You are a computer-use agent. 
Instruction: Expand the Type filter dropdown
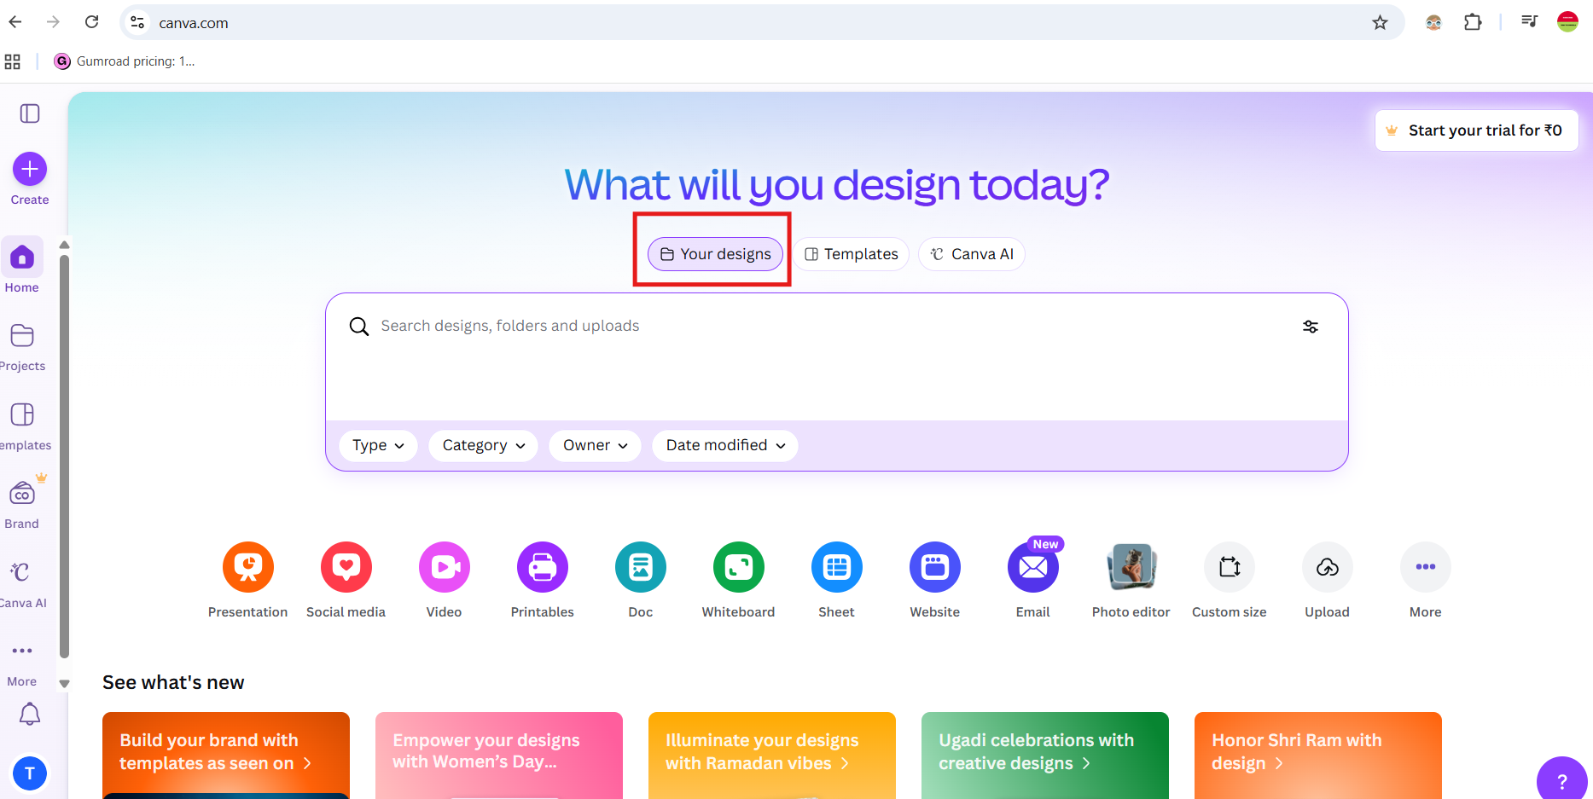point(378,445)
